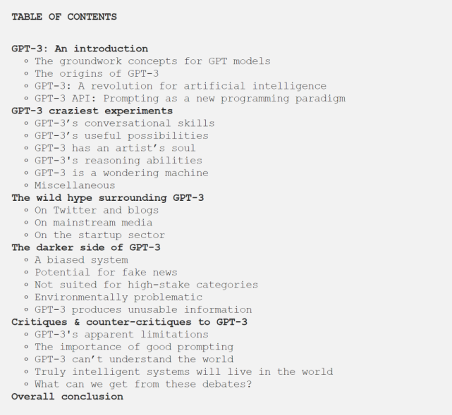This screenshot has width=452, height=415.
Task: Open 'On the startup sector' entry
Action: [99, 235]
